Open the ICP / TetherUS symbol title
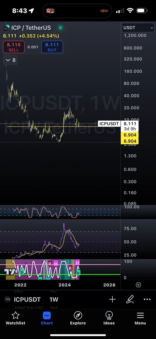This screenshot has width=156, height=339. click(31, 28)
